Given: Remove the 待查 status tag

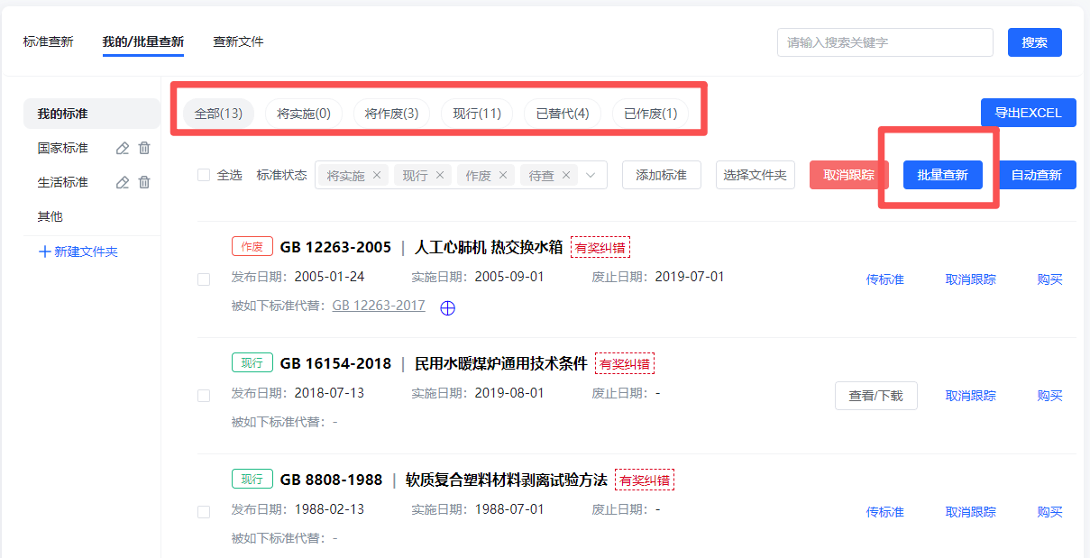Looking at the screenshot, I should point(566,175).
